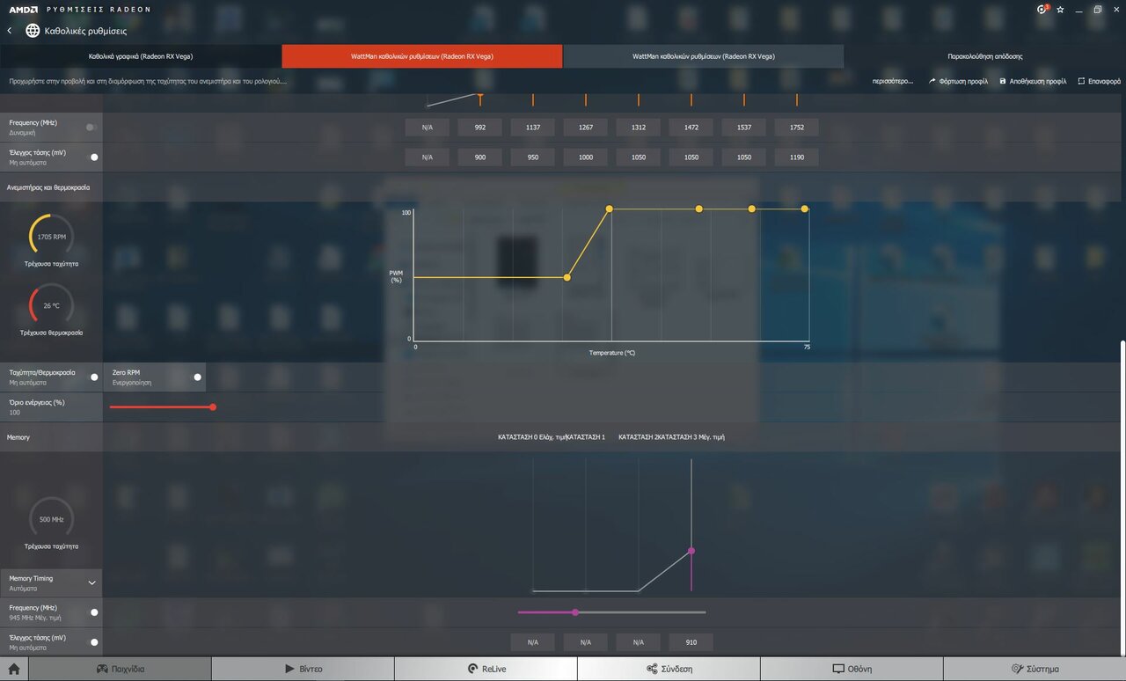Click frequency field showing 1537

coord(744,128)
